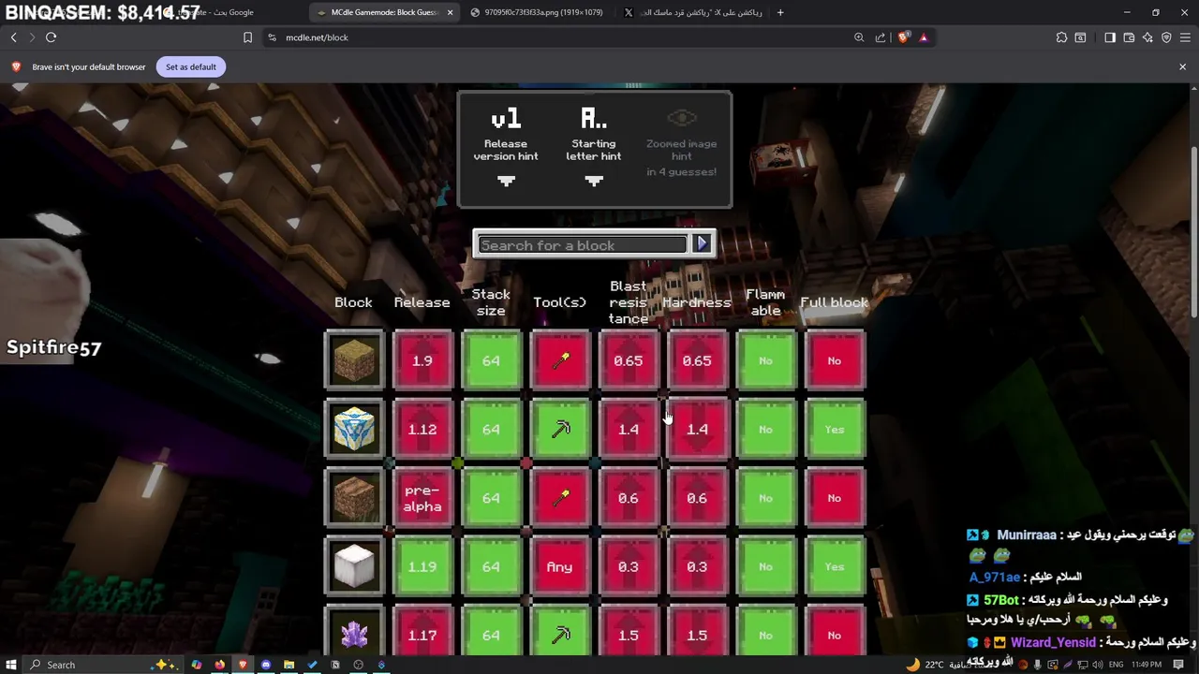Go forward in browser history
The width and height of the screenshot is (1199, 674).
tap(32, 37)
